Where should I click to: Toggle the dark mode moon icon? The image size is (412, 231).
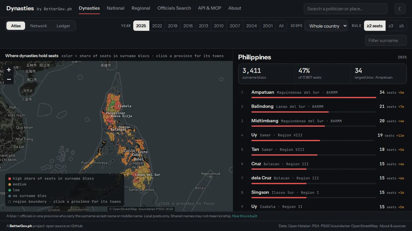click(x=400, y=9)
